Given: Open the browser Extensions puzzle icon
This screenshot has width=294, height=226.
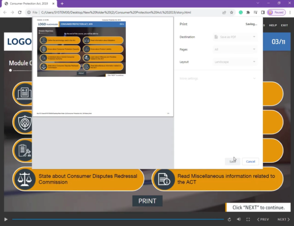Looking at the screenshot, I should (x=248, y=12).
